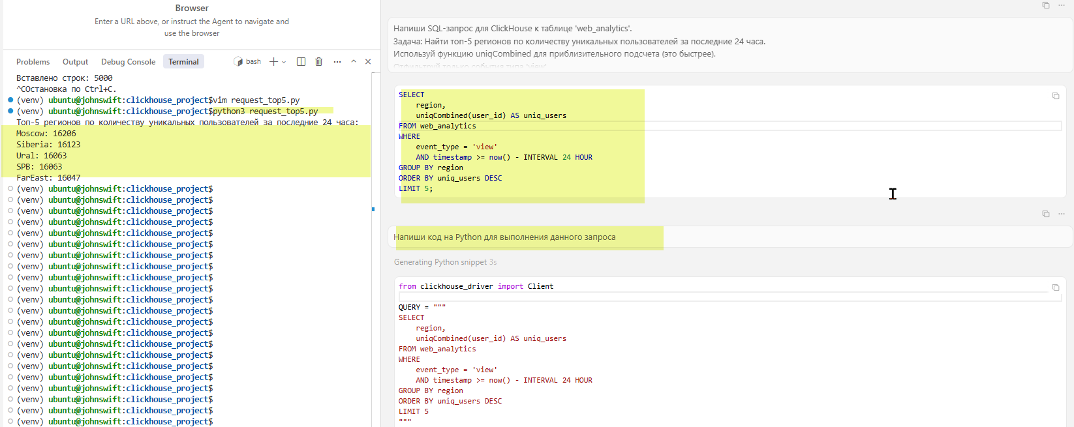Image resolution: width=1074 pixels, height=427 pixels.
Task: Copy the Python snippet code block
Action: point(1055,287)
